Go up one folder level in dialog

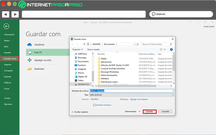(84, 44)
